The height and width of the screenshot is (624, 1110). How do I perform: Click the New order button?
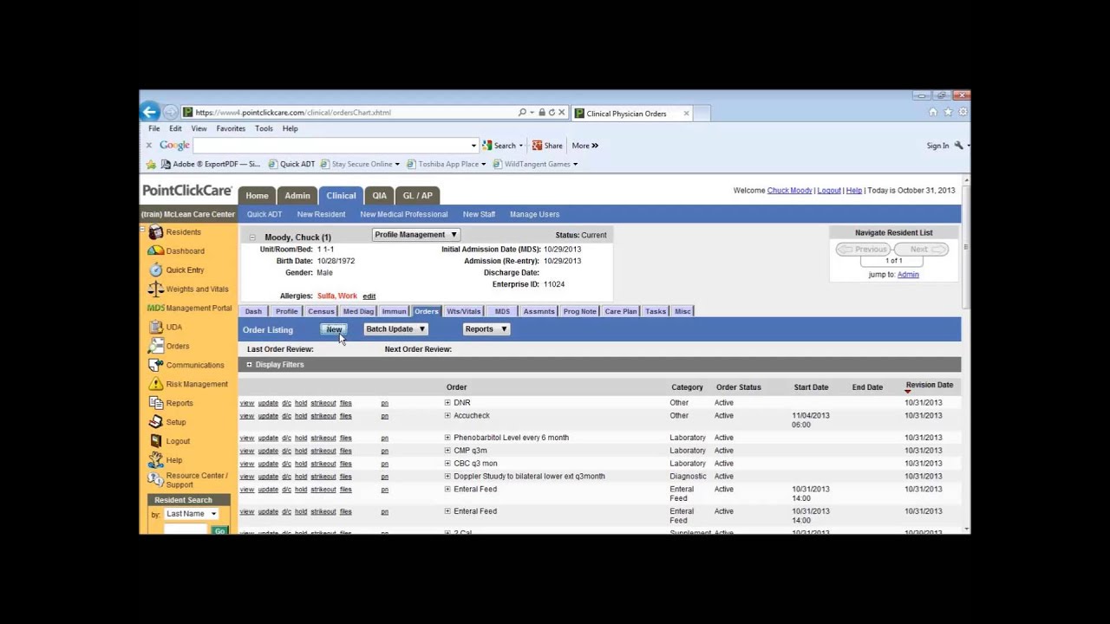point(334,329)
